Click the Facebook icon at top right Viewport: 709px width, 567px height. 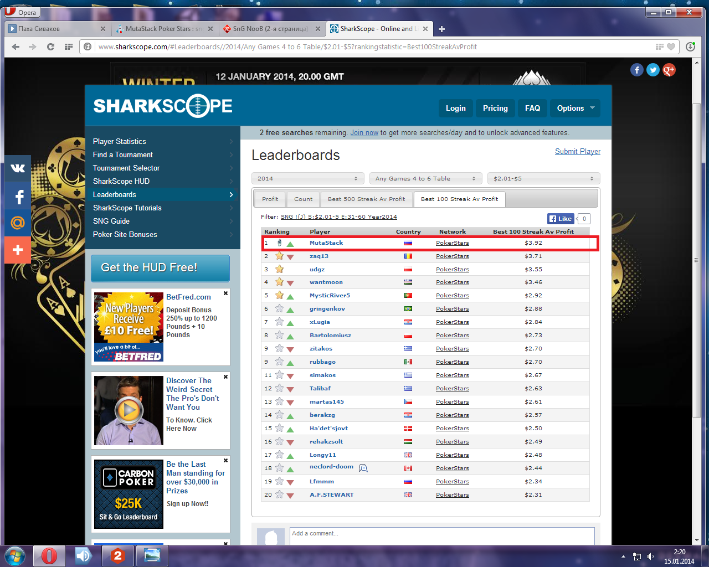point(637,70)
